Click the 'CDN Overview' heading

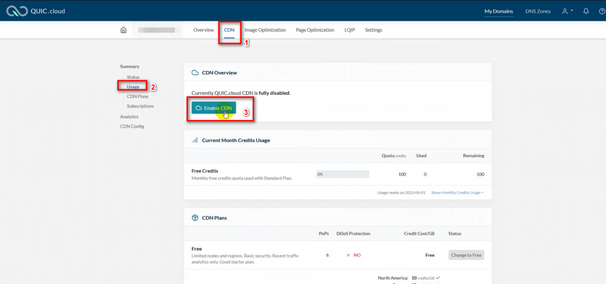coord(220,73)
